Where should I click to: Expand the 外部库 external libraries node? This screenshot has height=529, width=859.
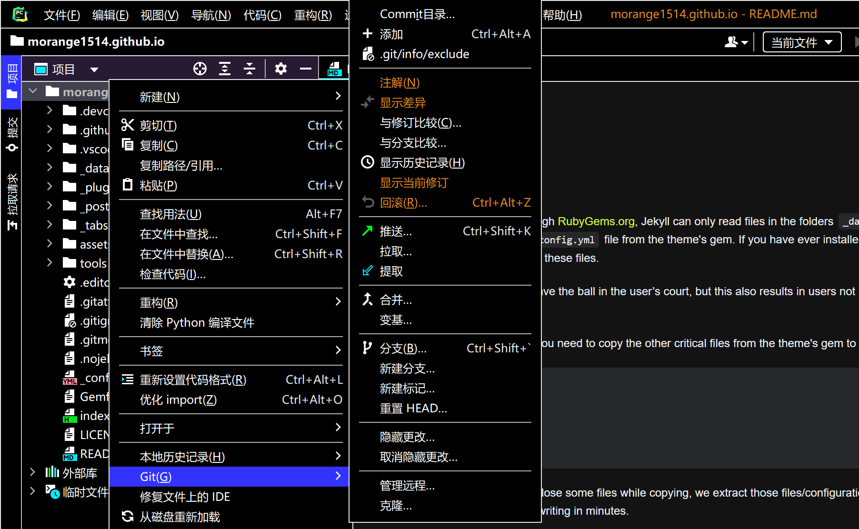[x=32, y=472]
